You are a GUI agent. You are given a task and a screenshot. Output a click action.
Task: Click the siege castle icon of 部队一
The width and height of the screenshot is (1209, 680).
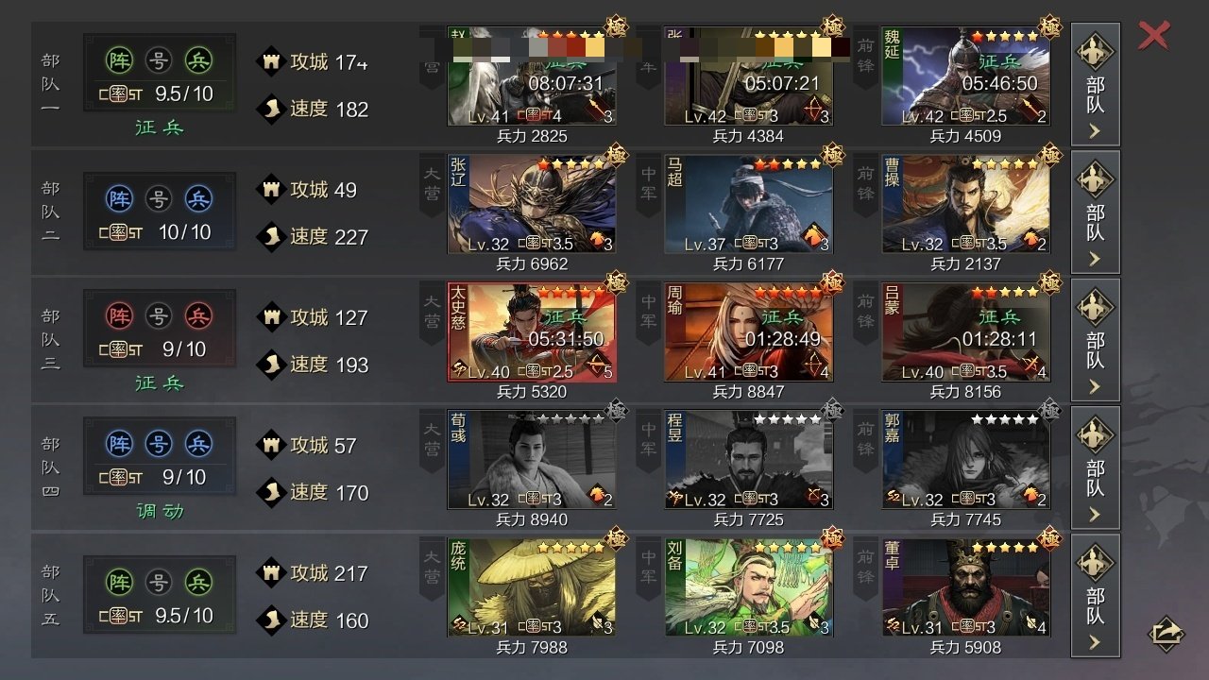pyautogui.click(x=272, y=61)
